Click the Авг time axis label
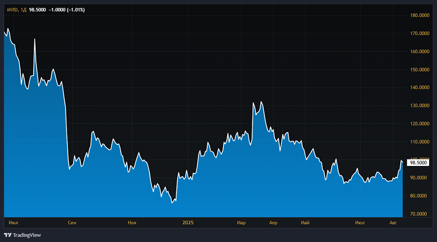This screenshot has width=437, height=242. click(x=393, y=222)
